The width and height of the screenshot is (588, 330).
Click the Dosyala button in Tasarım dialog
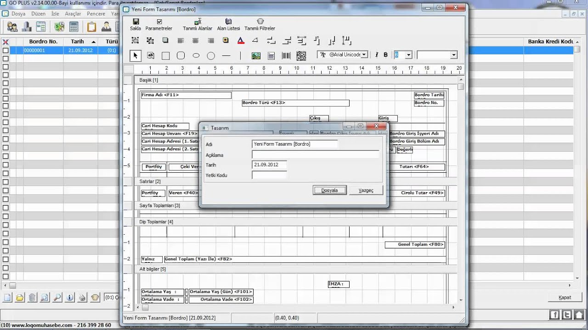(x=329, y=190)
